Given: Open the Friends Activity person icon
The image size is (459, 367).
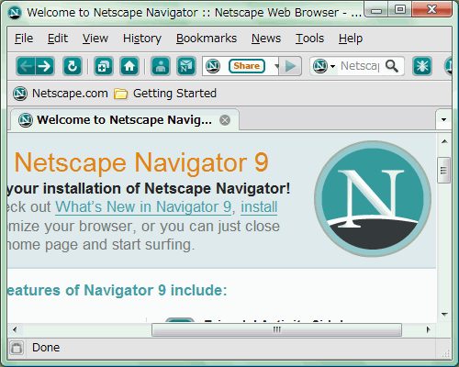Looking at the screenshot, I should (161, 66).
